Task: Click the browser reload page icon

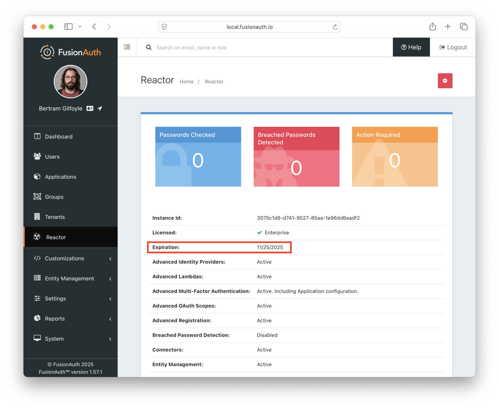Action: point(335,27)
